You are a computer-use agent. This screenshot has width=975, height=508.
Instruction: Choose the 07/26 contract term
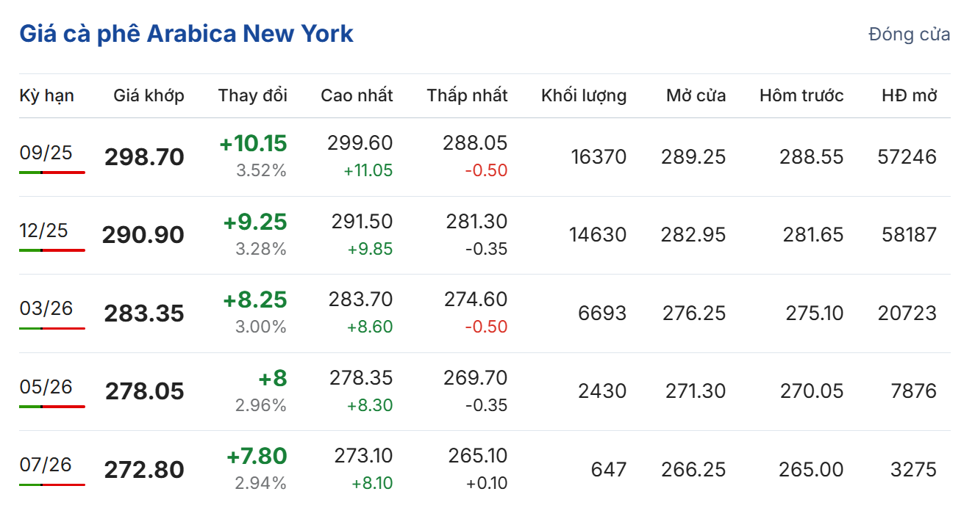46,465
